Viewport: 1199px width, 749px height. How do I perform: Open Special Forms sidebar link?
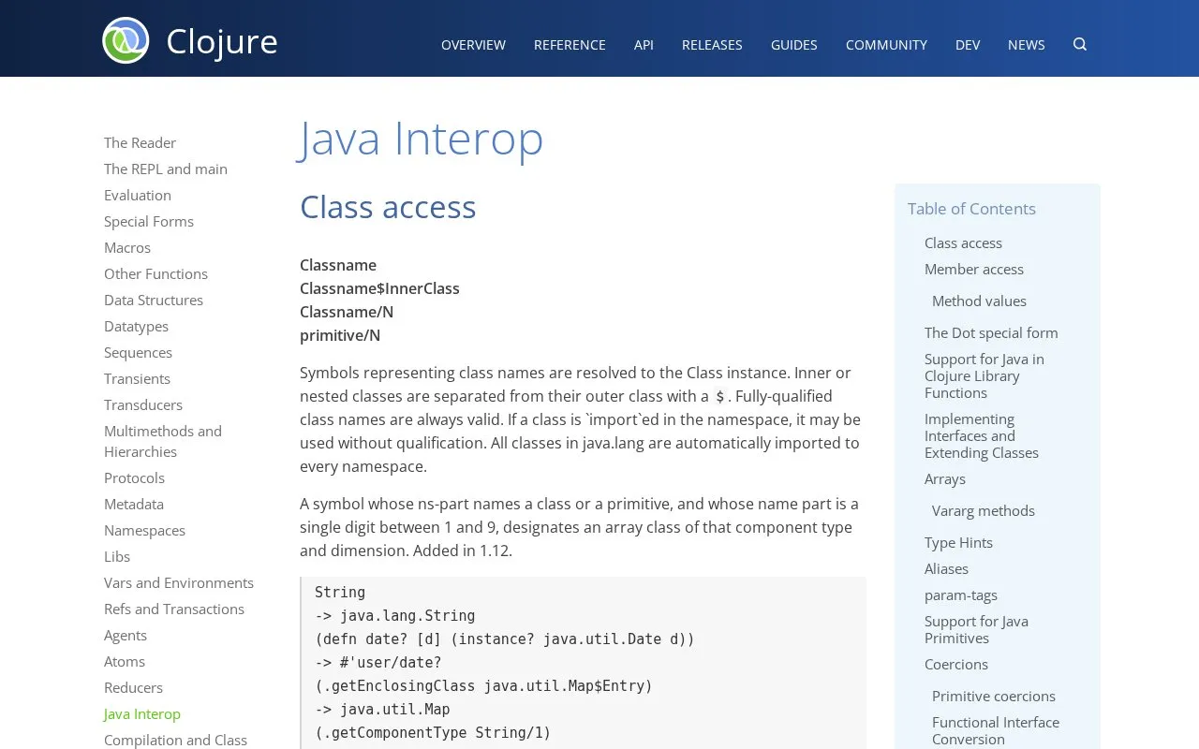(x=149, y=221)
